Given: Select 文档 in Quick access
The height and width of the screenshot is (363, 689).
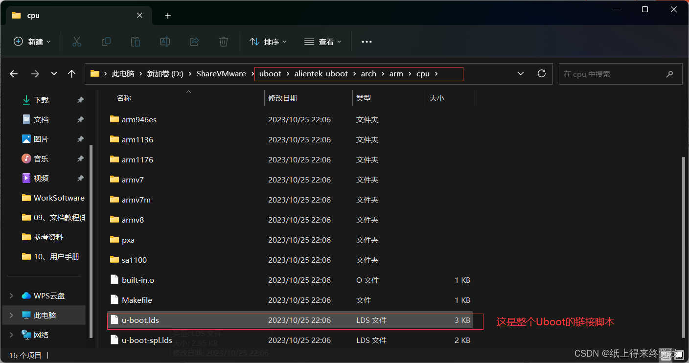Looking at the screenshot, I should [41, 119].
